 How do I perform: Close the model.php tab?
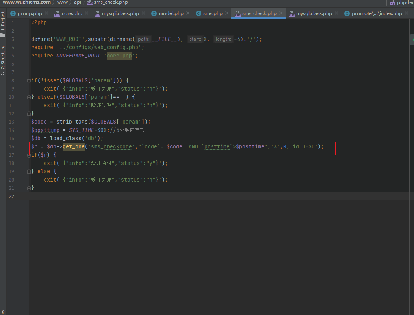(188, 13)
